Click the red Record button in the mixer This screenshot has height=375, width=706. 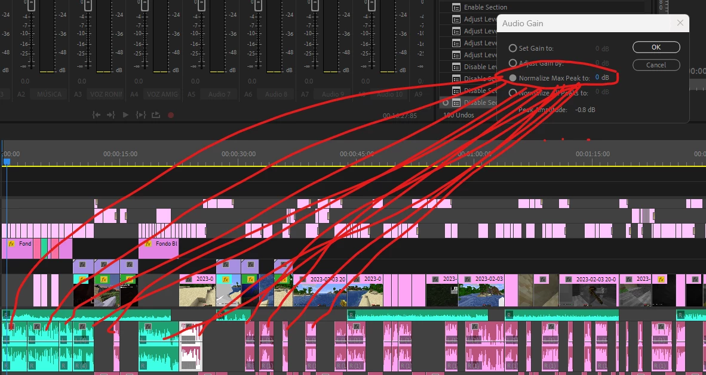[x=171, y=115]
